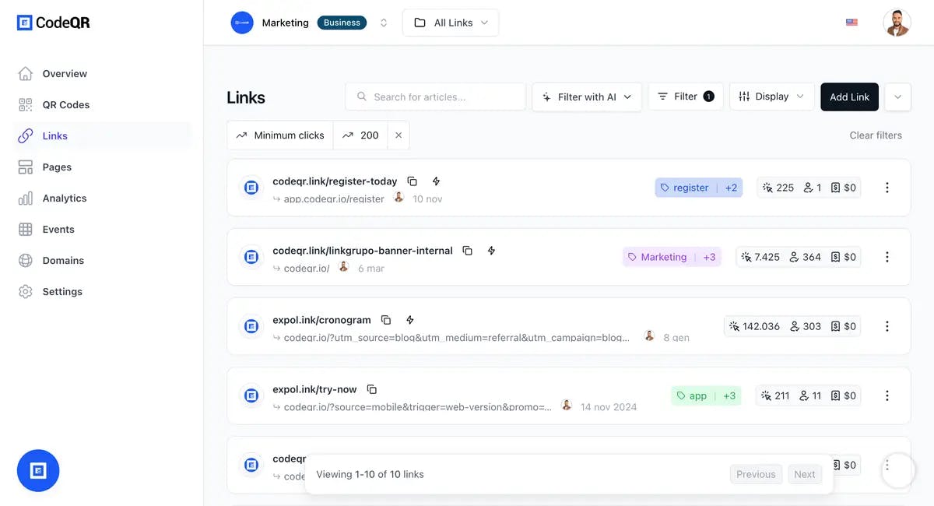Image resolution: width=934 pixels, height=506 pixels.
Task: Focus the Search for articles field
Action: pos(435,97)
